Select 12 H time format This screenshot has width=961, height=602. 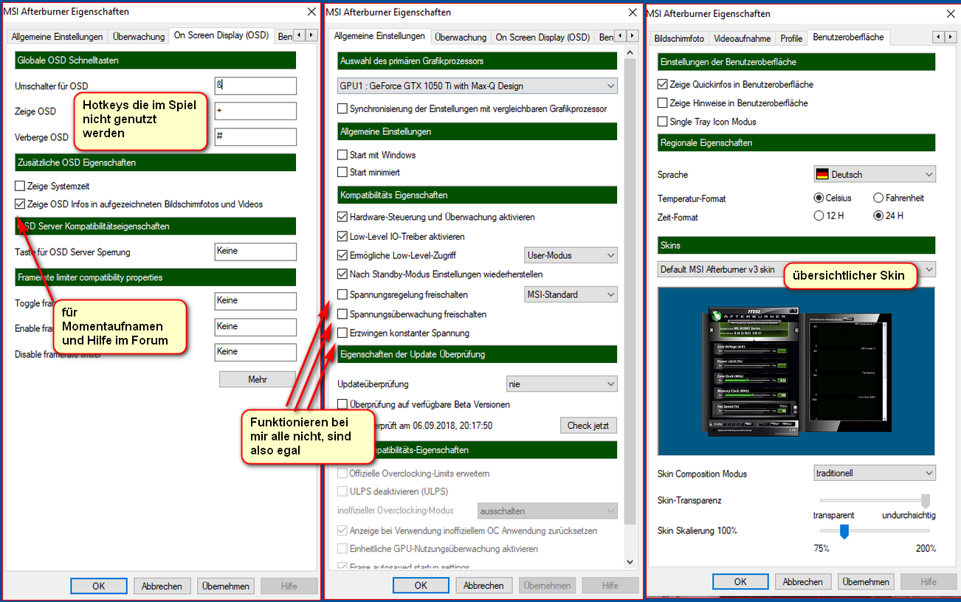[819, 216]
